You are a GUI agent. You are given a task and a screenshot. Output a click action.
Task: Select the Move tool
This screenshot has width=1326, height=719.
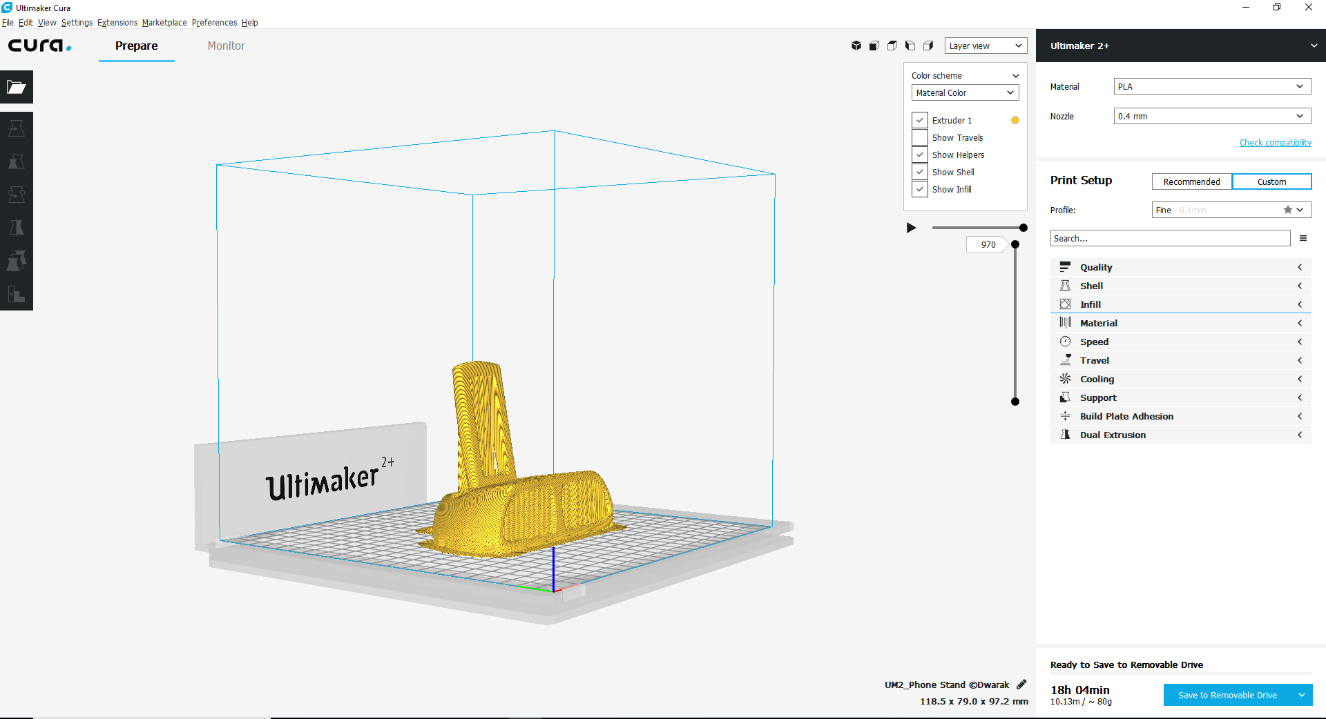tap(17, 128)
